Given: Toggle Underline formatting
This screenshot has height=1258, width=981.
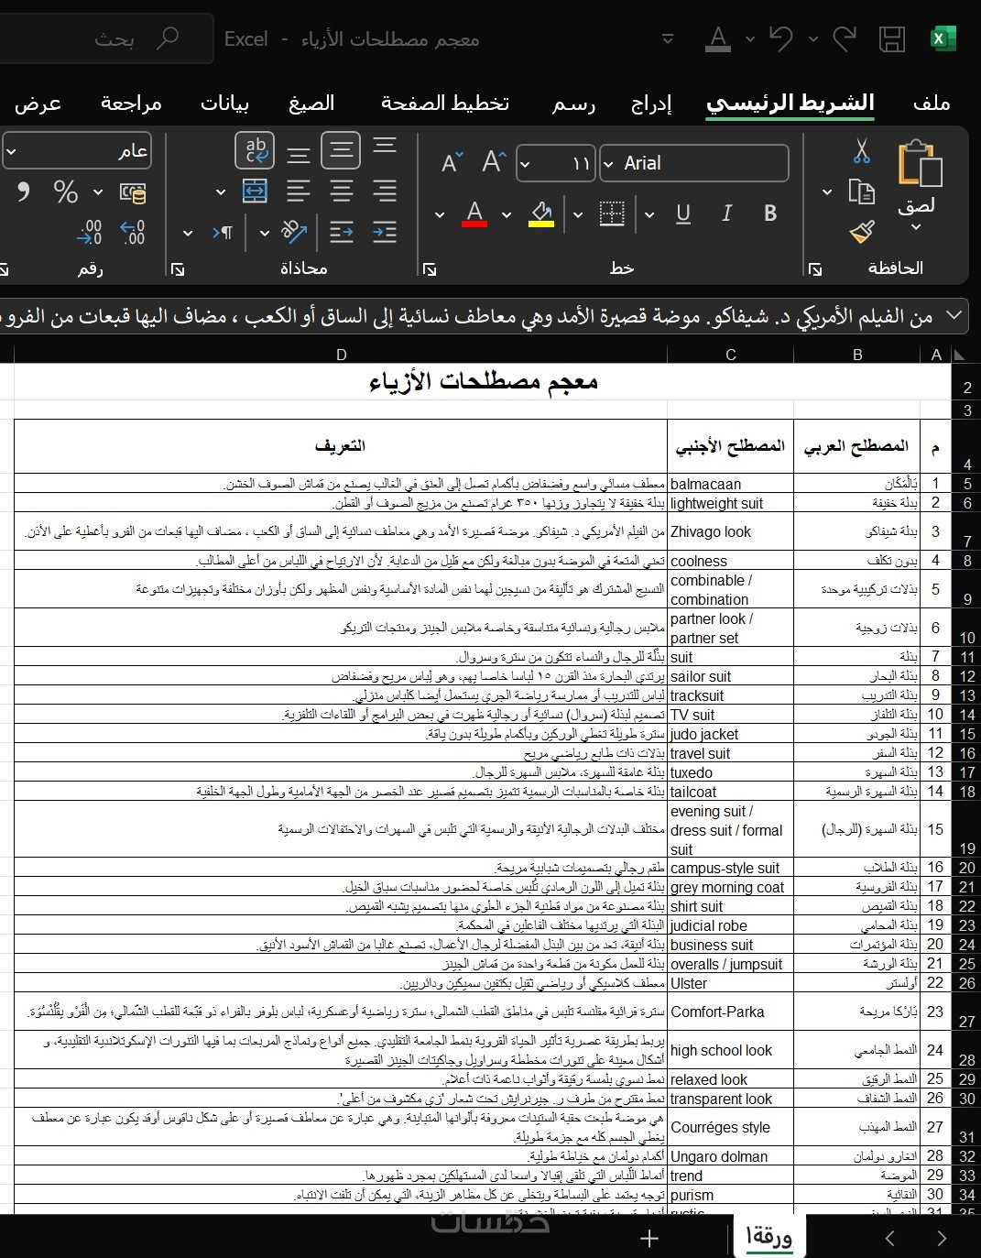Looking at the screenshot, I should pyautogui.click(x=683, y=213).
